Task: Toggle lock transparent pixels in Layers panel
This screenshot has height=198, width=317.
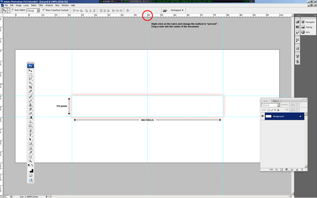Action: (268, 110)
